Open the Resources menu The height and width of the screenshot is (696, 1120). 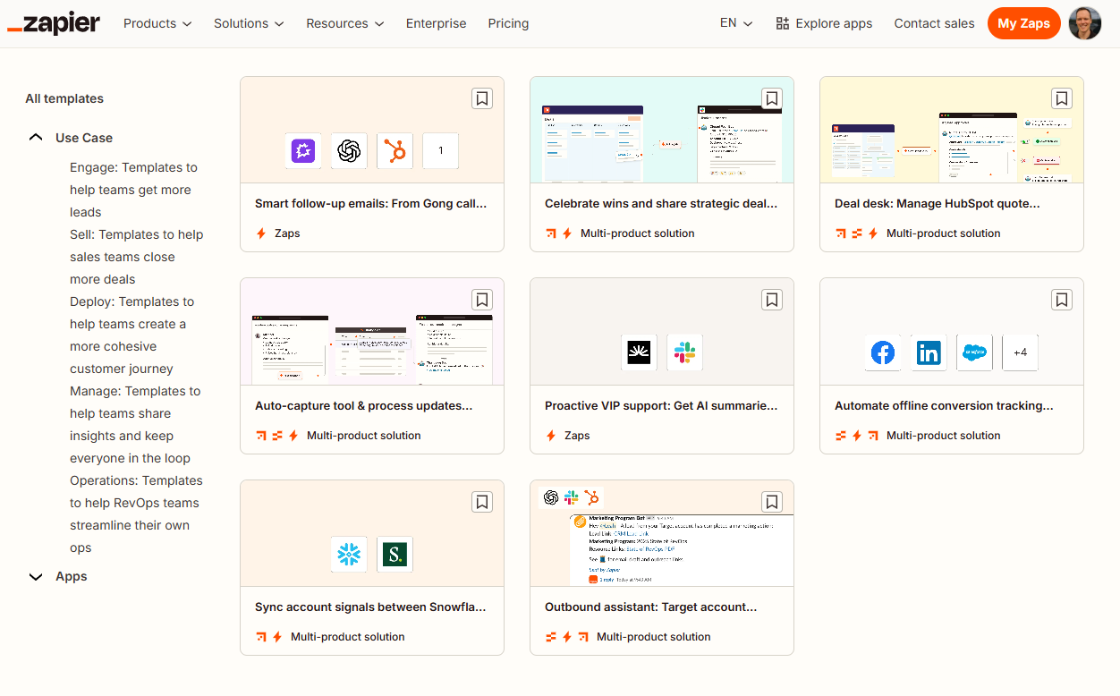tap(344, 23)
